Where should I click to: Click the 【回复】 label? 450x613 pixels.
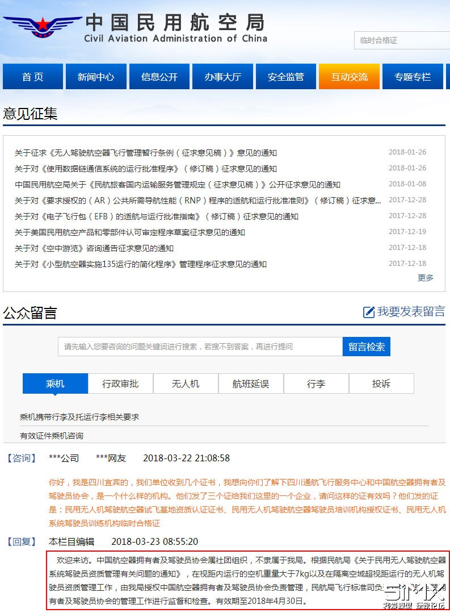[x=22, y=542]
